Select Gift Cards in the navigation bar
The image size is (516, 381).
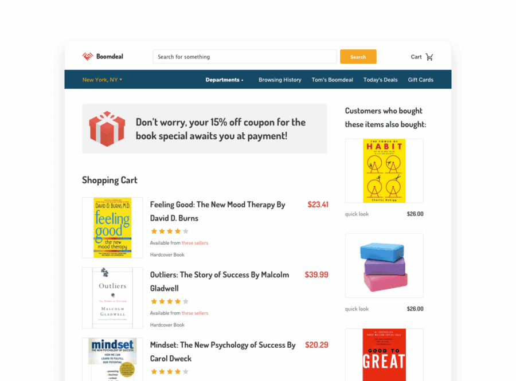[421, 80]
